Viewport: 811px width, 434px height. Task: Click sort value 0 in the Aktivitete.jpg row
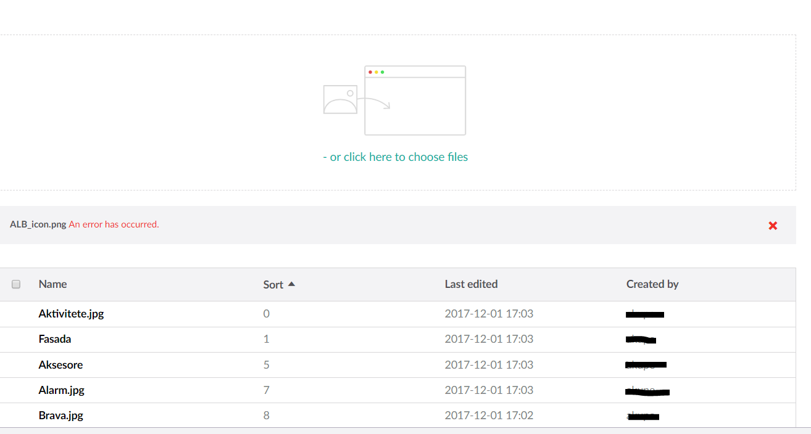267,314
